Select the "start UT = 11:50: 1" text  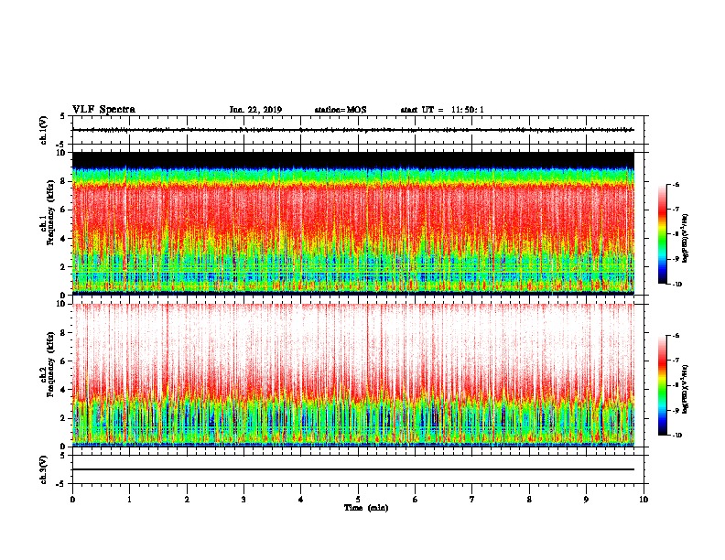coord(442,110)
